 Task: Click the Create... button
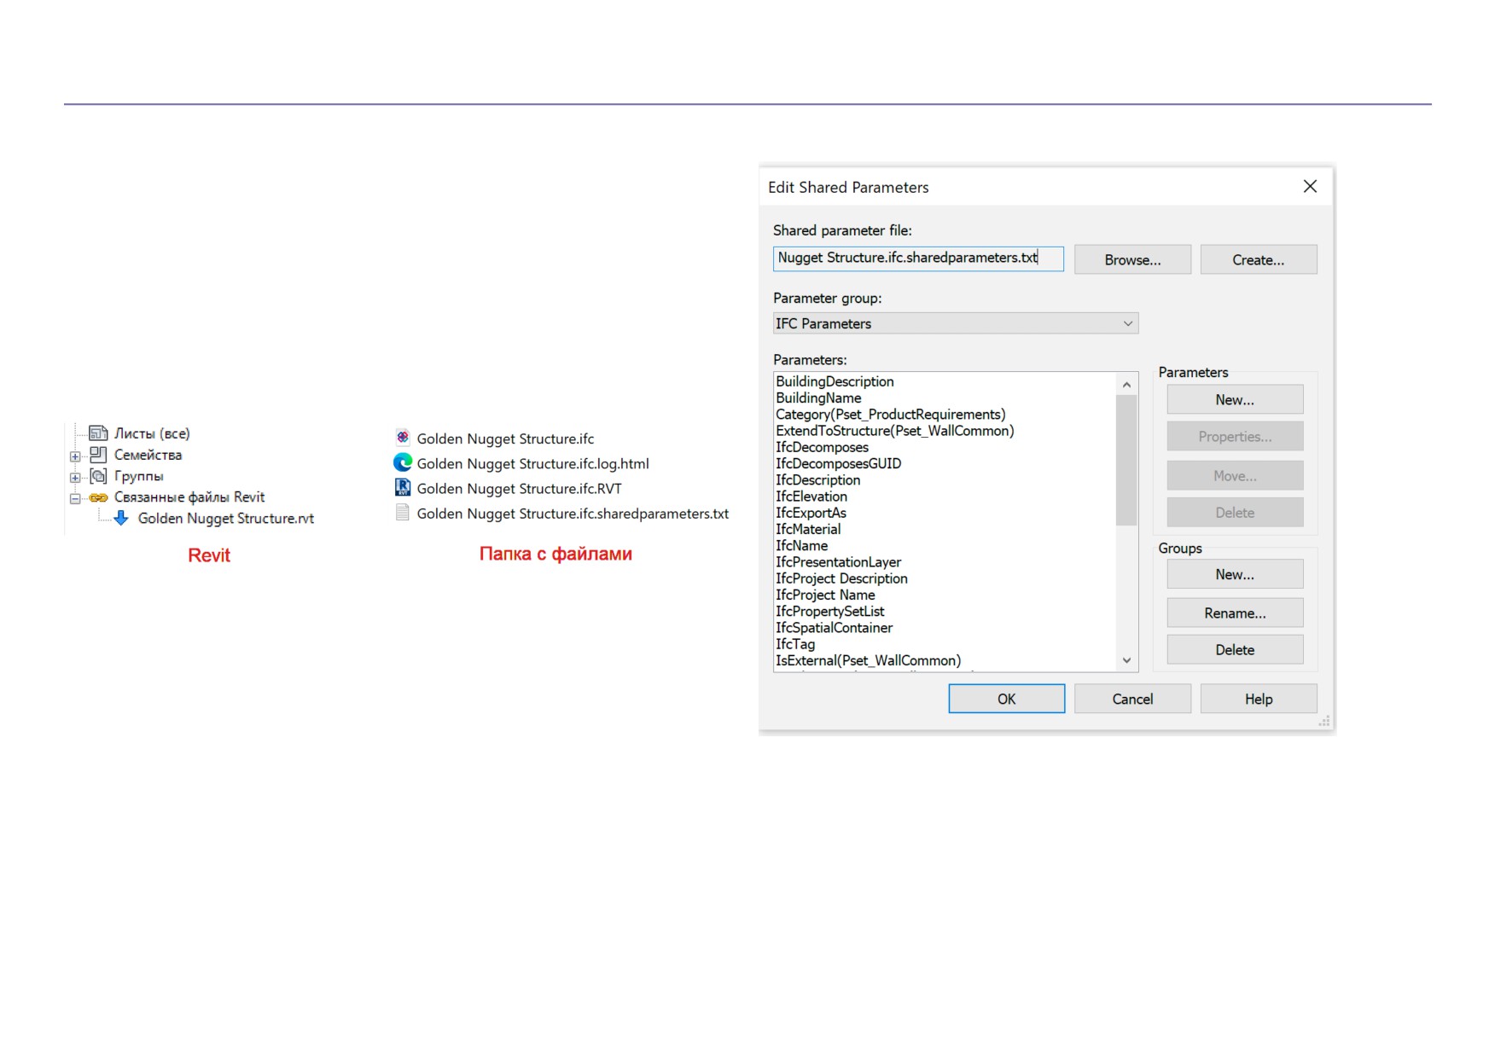1259,259
